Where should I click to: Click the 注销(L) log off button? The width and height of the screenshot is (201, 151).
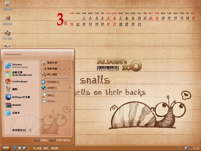(41, 140)
